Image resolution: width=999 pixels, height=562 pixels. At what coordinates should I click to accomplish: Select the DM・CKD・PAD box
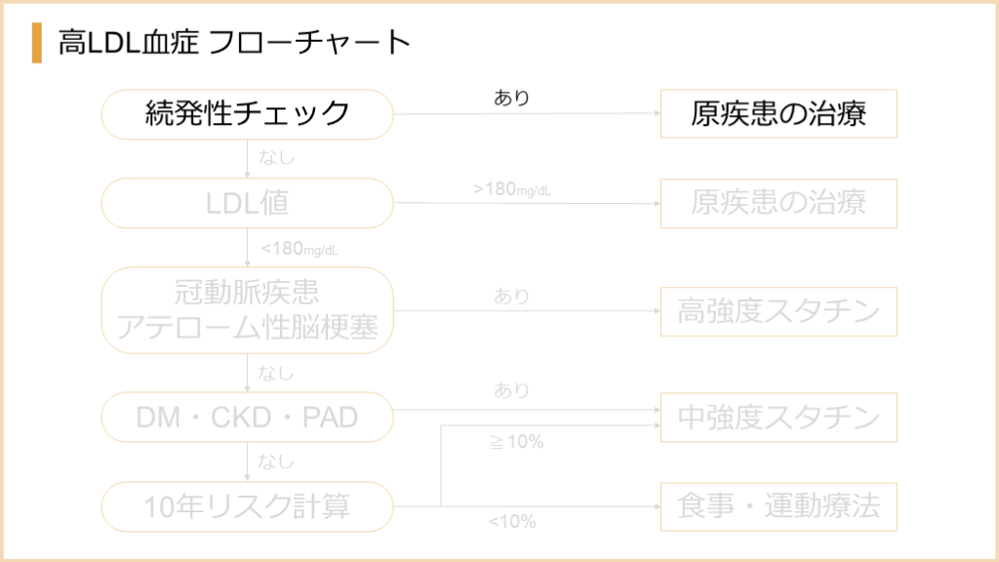click(x=247, y=418)
